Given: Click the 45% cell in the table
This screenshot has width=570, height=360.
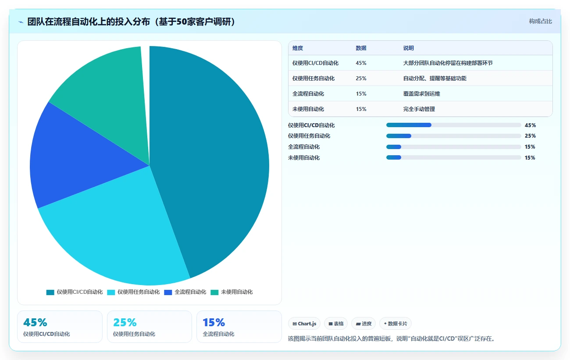Looking at the screenshot, I should (361, 63).
